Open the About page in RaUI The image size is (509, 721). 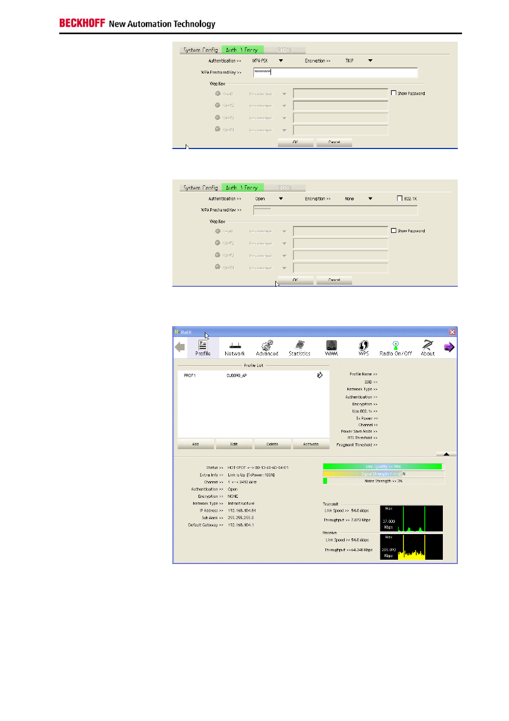(427, 348)
